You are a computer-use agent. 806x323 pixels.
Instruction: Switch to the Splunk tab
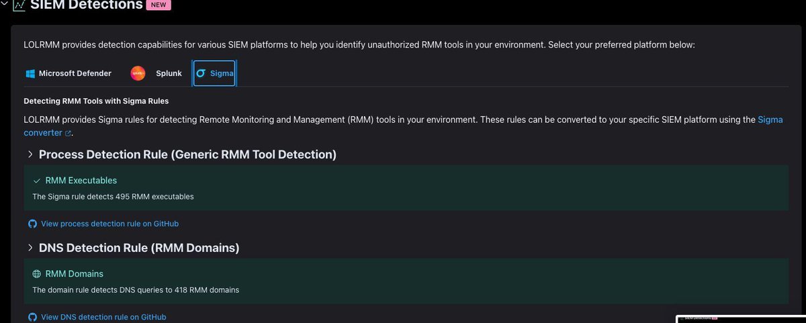point(156,73)
